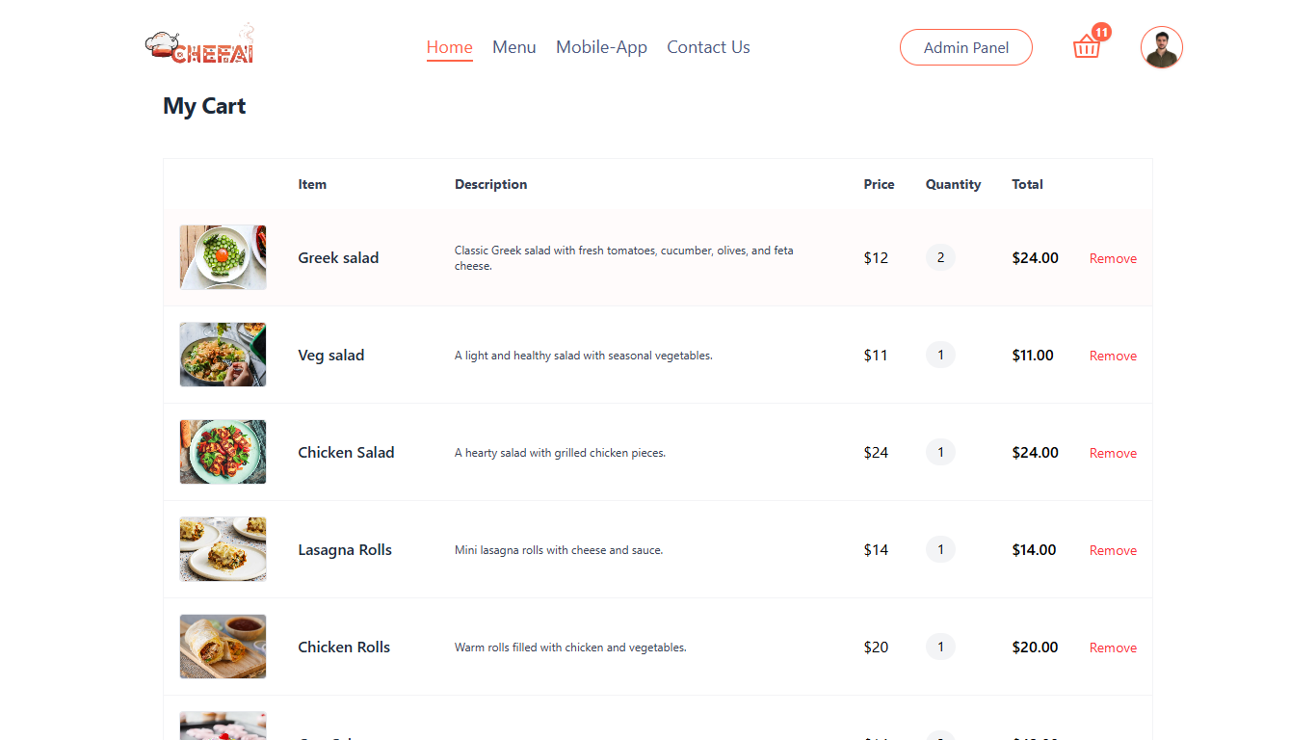Click the Lasagna Rolls product image
1316x740 pixels.
[223, 549]
